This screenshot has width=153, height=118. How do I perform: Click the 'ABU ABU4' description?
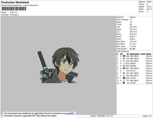click(134, 68)
